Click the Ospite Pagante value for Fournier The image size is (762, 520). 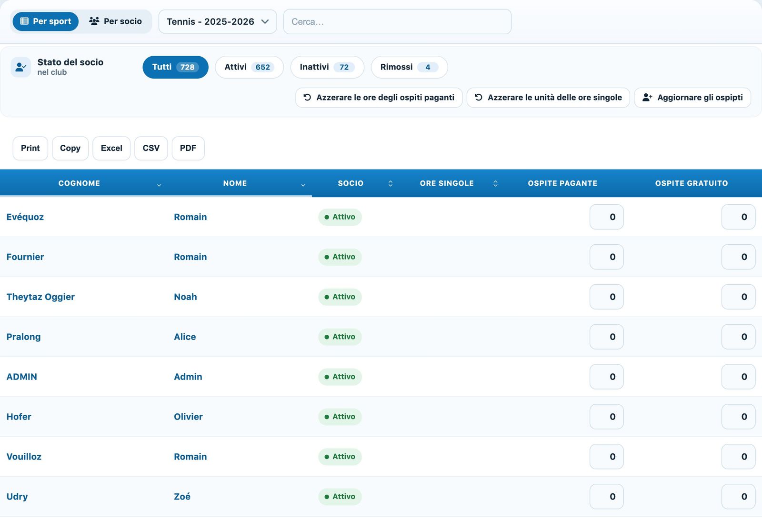pyautogui.click(x=606, y=257)
